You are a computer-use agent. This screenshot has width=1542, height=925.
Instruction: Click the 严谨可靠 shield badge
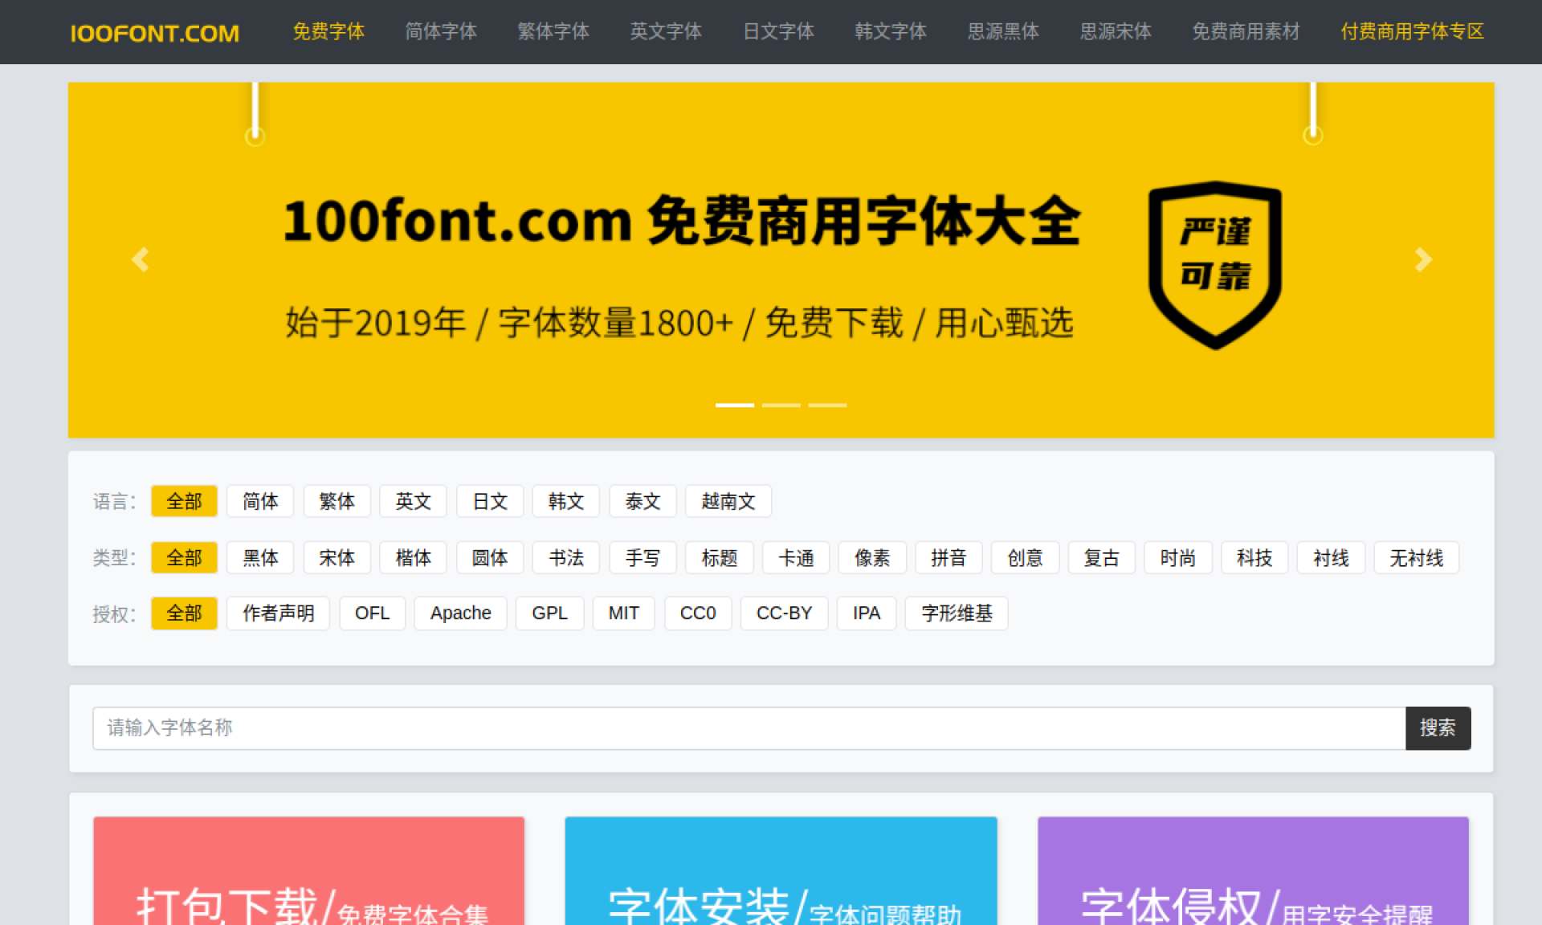[1215, 265]
